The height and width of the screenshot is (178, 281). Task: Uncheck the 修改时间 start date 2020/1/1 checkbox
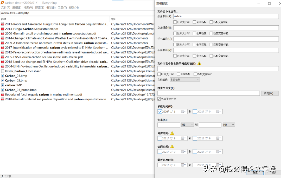tap(160, 112)
